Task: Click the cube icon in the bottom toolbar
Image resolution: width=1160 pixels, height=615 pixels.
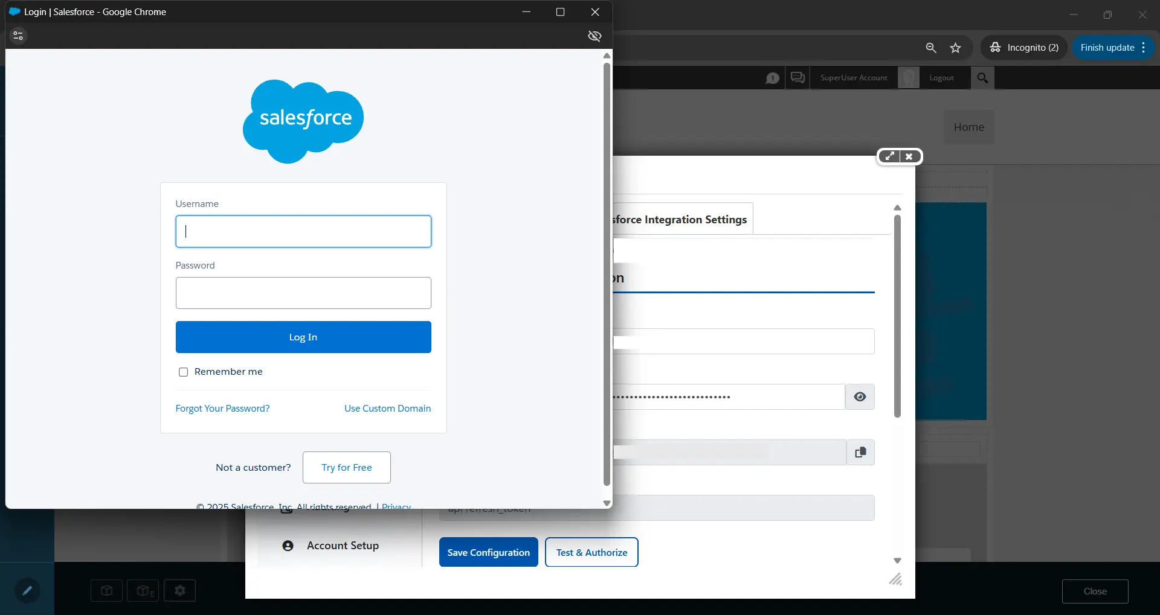Action: [x=107, y=591]
